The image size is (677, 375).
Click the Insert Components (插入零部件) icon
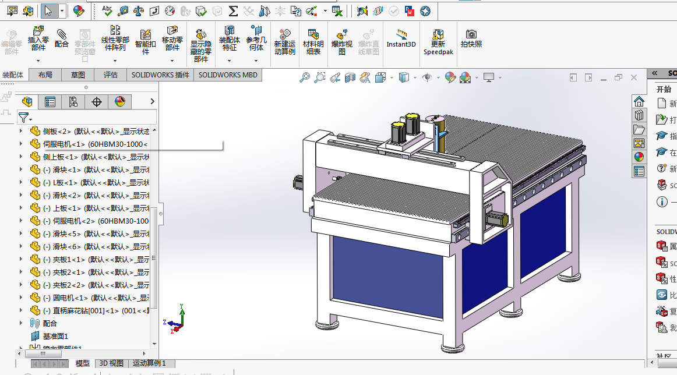point(38,31)
